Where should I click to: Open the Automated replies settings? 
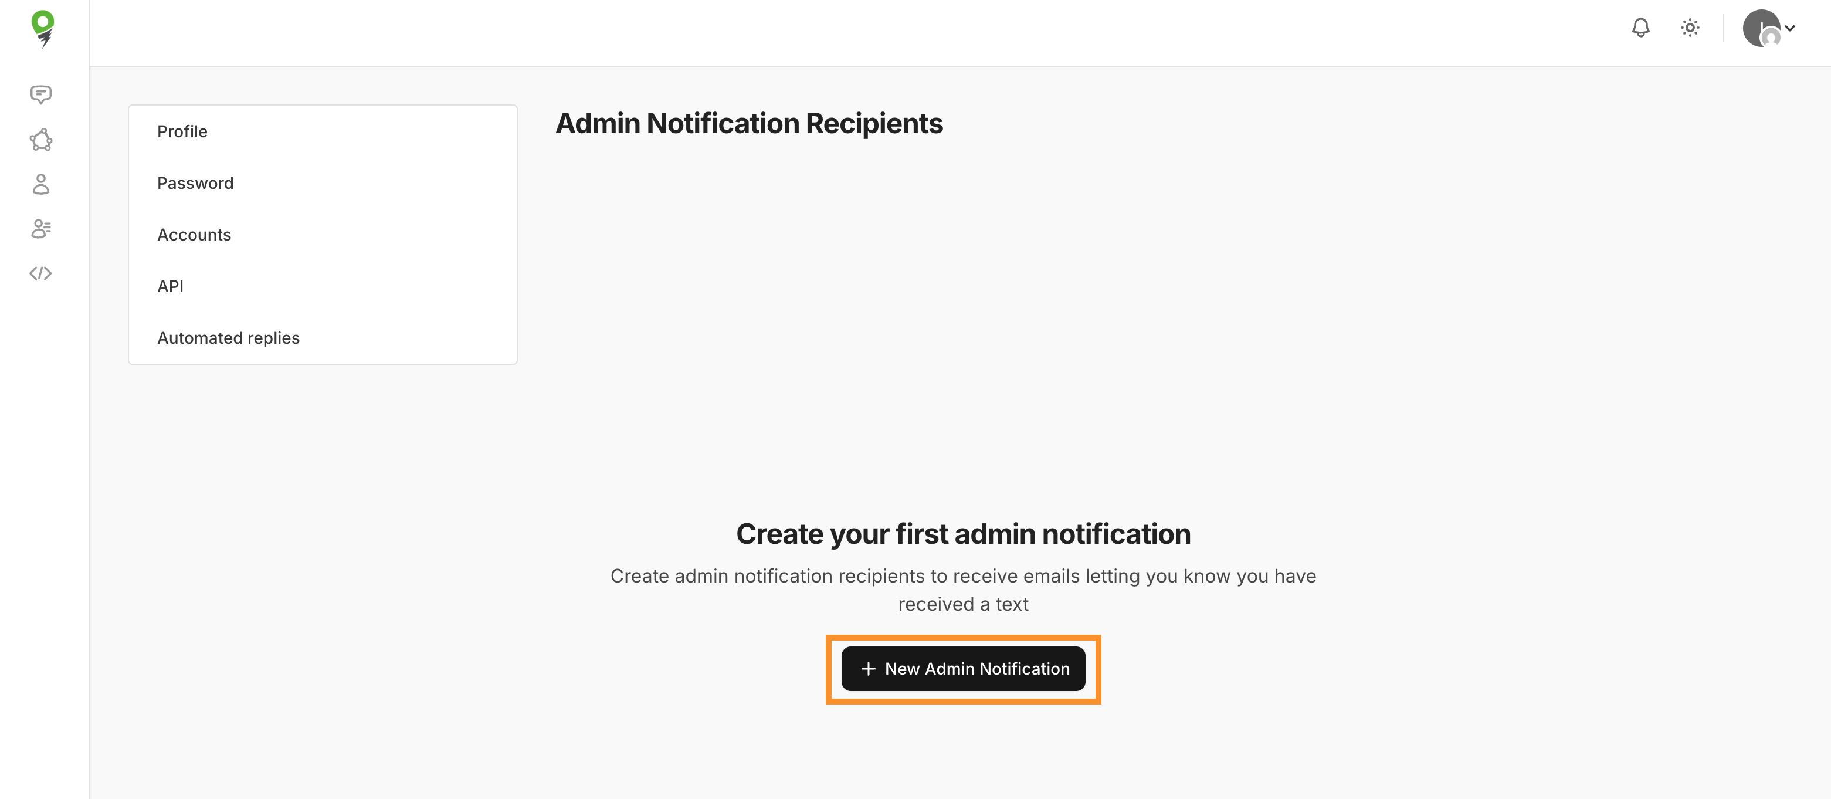228,338
